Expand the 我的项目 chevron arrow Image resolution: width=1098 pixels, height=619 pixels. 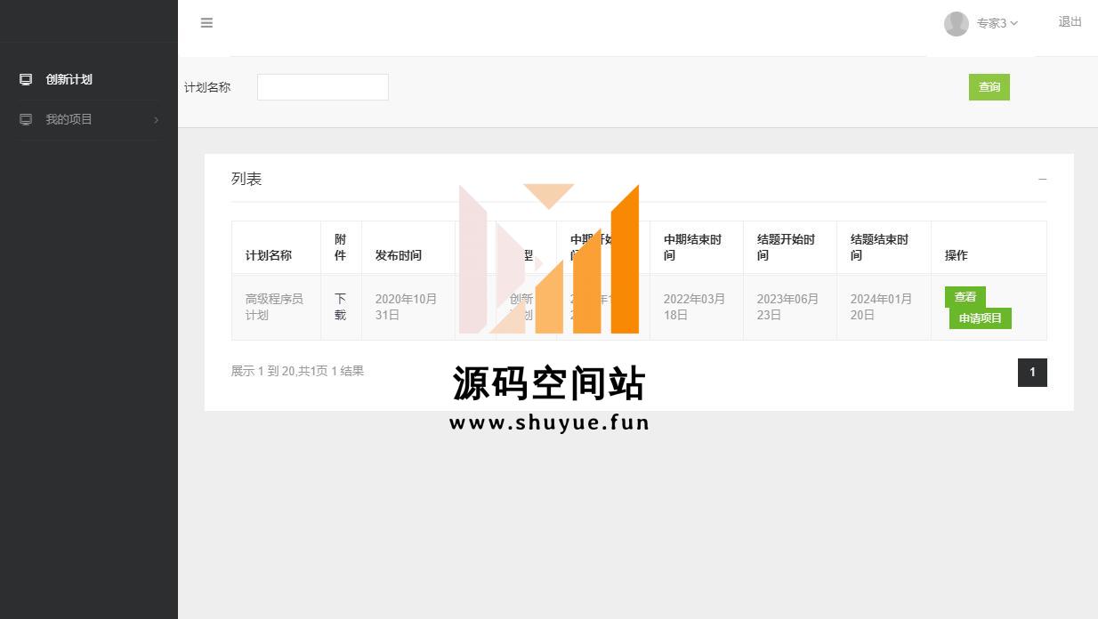pyautogui.click(x=157, y=120)
